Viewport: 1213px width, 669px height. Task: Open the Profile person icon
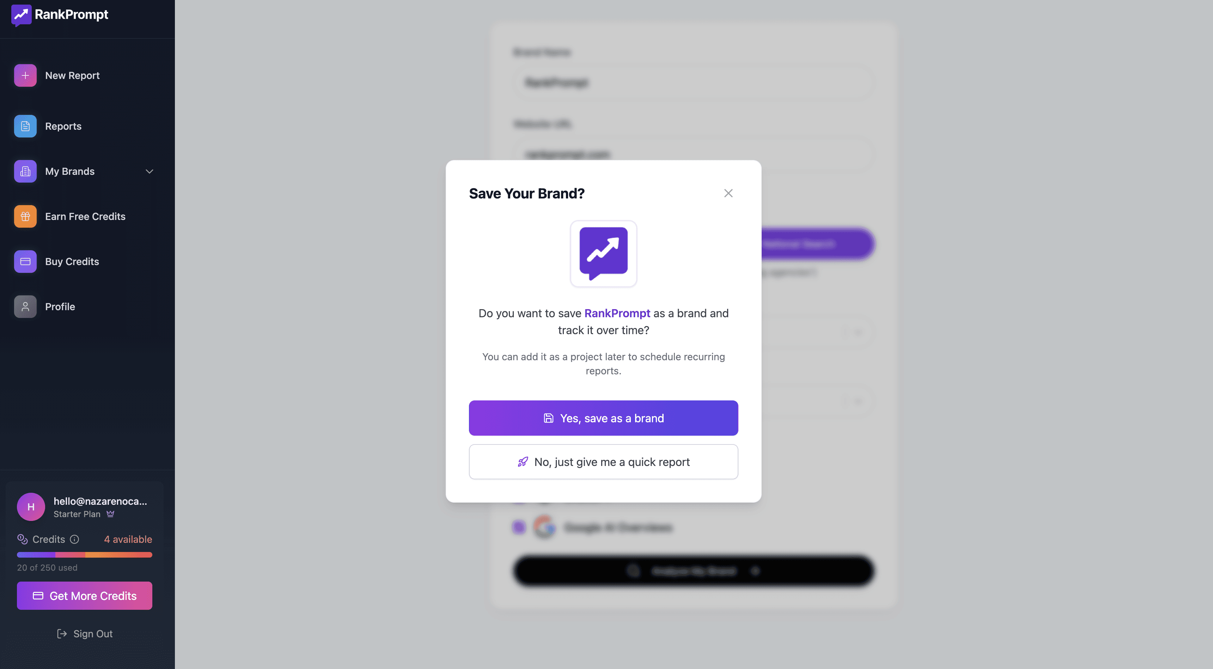click(x=25, y=307)
